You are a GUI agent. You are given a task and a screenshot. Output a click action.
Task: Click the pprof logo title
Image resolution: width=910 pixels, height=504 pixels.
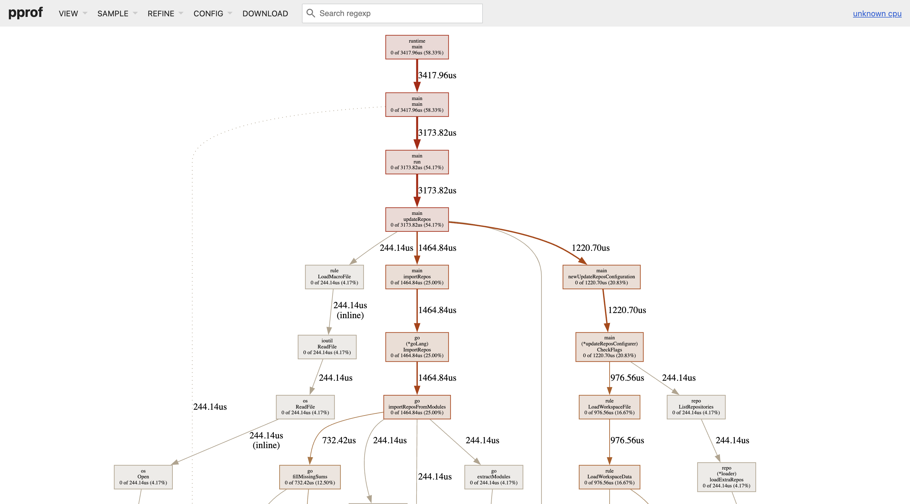(25, 13)
